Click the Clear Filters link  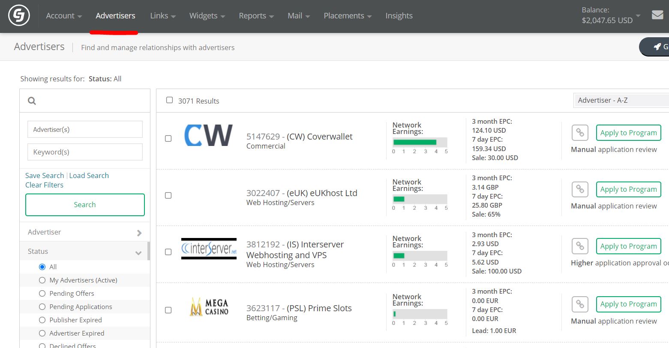click(44, 185)
